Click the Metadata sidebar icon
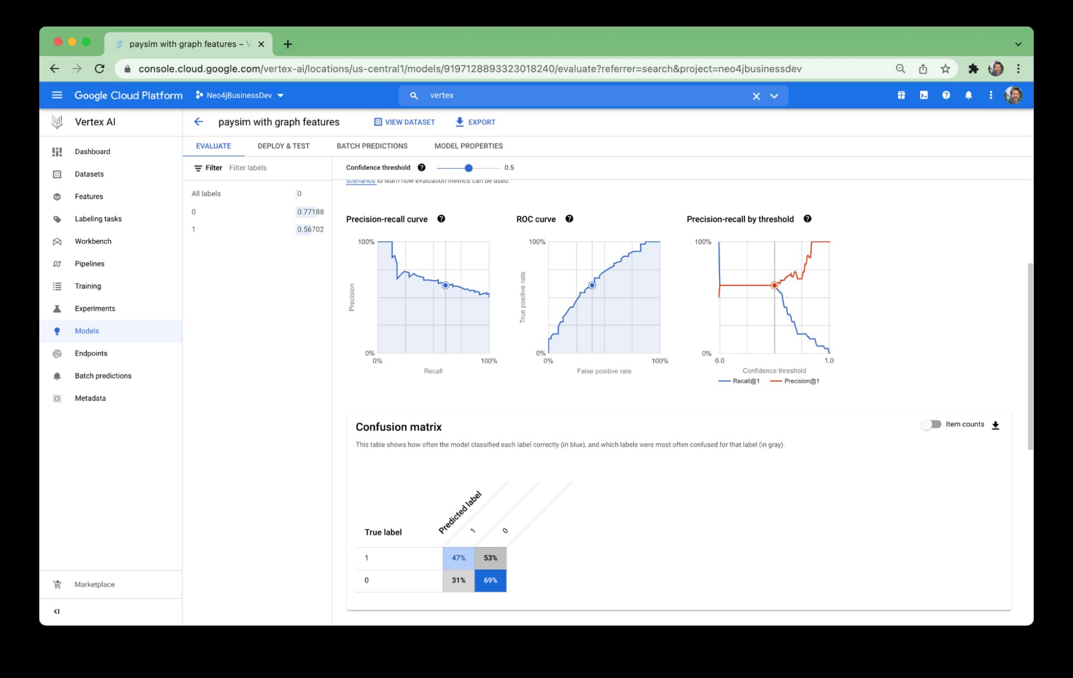Image resolution: width=1073 pixels, height=678 pixels. click(57, 399)
